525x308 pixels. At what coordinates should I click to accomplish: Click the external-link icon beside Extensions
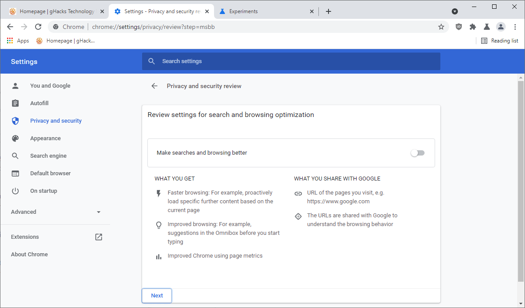coord(98,237)
